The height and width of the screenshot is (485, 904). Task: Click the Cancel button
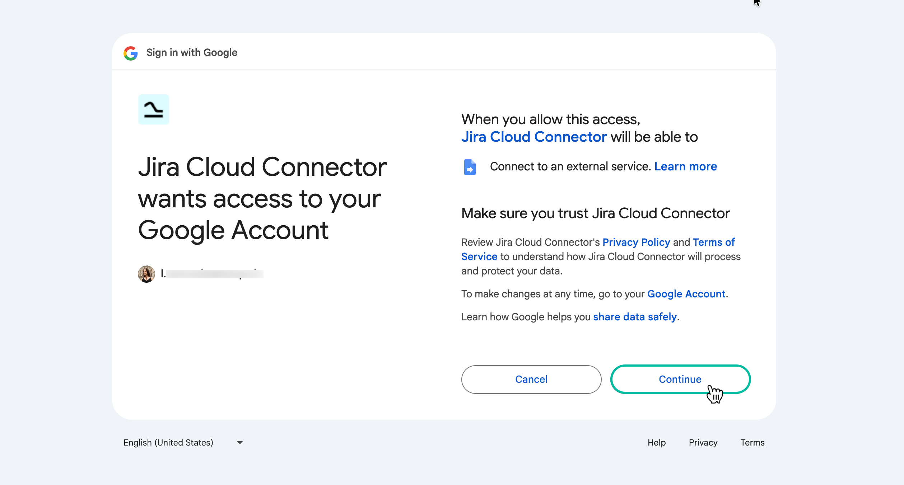[x=531, y=379]
